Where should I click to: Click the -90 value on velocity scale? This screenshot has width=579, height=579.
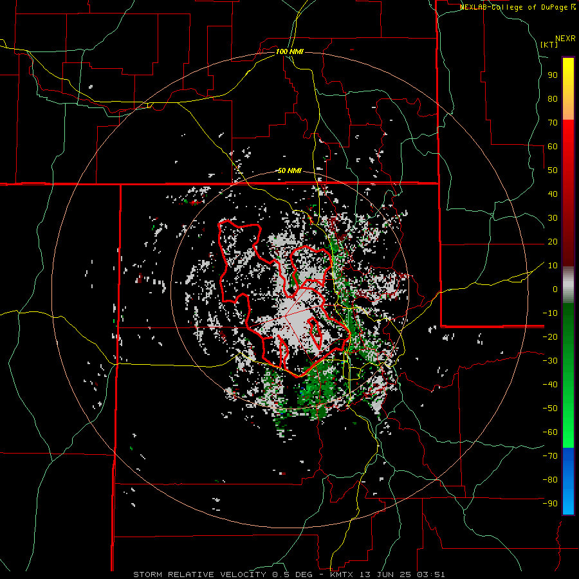pyautogui.click(x=550, y=504)
